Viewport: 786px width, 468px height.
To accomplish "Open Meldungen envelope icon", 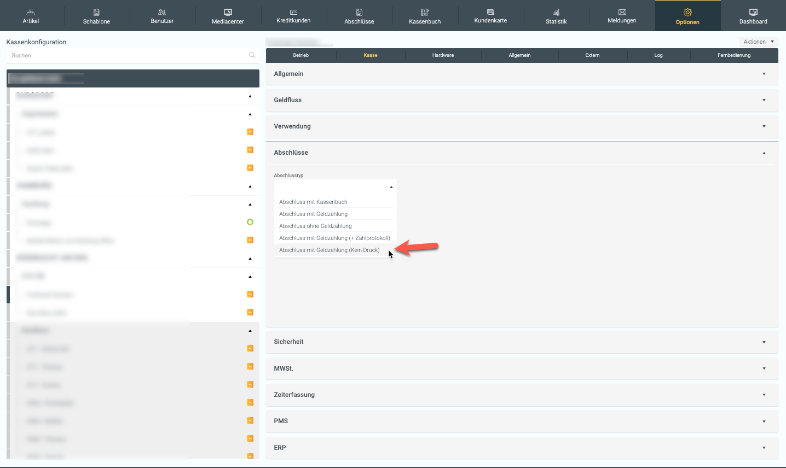I will (x=622, y=12).
